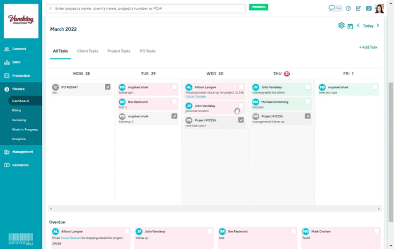Click the project search input field
The width and height of the screenshot is (394, 249).
(x=145, y=9)
